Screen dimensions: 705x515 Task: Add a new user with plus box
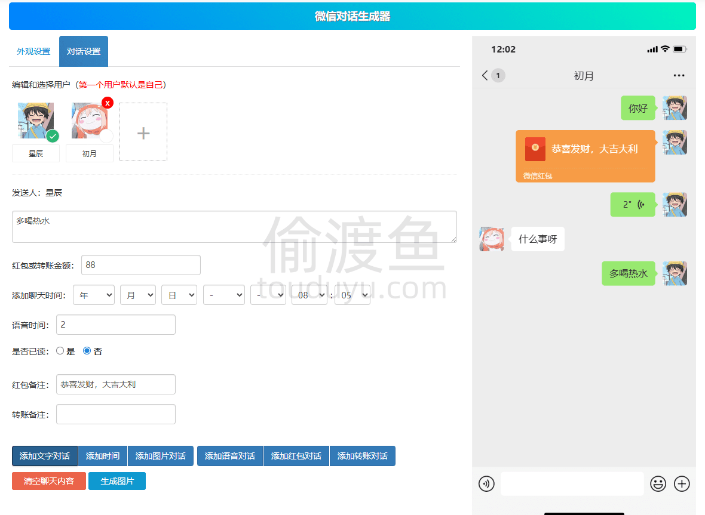pos(143,132)
